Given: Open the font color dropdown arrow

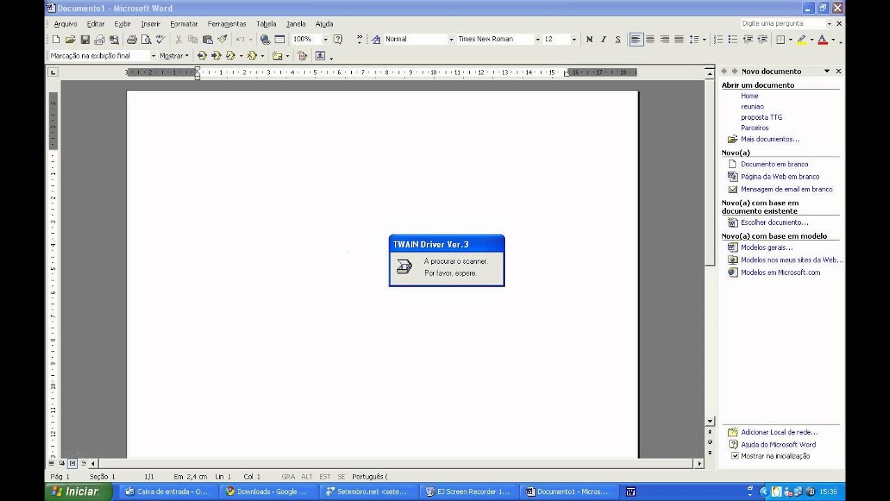Looking at the screenshot, I should point(833,40).
